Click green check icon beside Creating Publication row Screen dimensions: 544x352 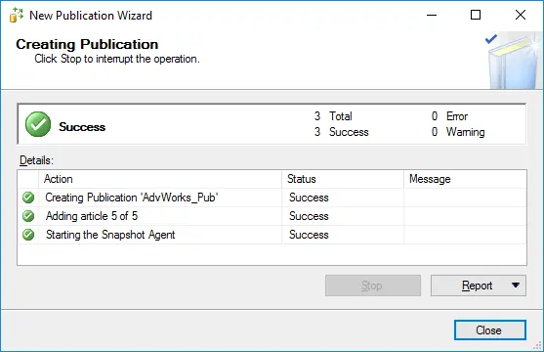point(28,198)
